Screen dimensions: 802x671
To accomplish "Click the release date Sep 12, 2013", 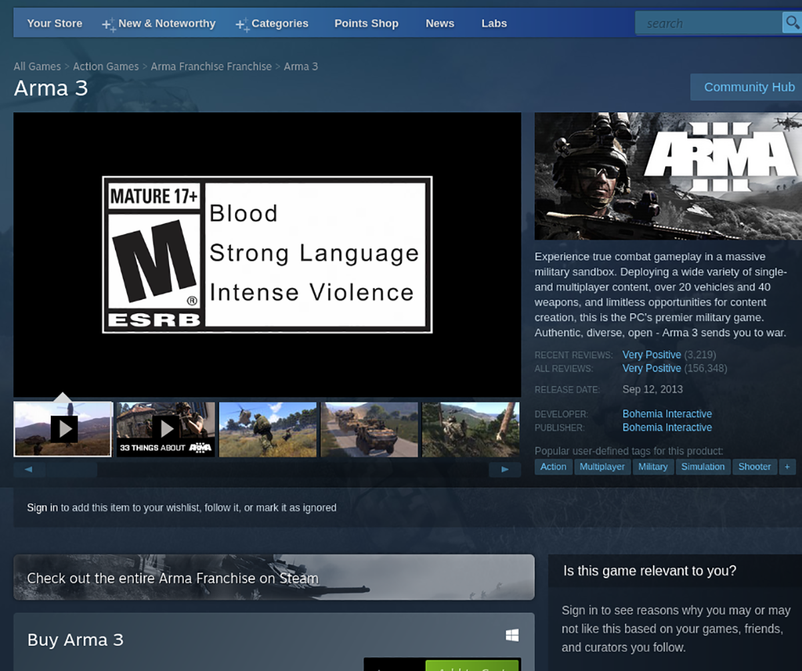I will [x=652, y=389].
